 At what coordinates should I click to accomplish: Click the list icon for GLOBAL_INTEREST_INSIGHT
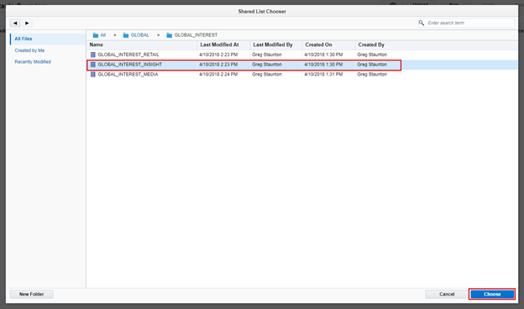[x=93, y=65]
